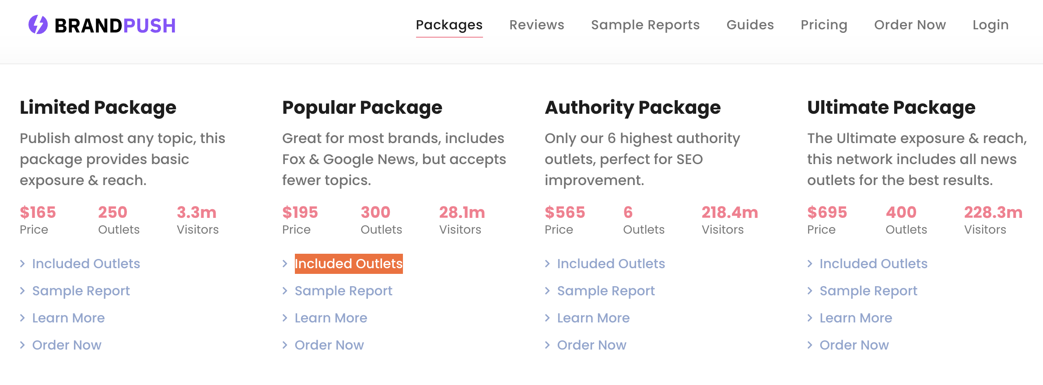The image size is (1043, 385).
Task: Click chevron beside Limited Package Included Outlets
Action: (x=22, y=264)
